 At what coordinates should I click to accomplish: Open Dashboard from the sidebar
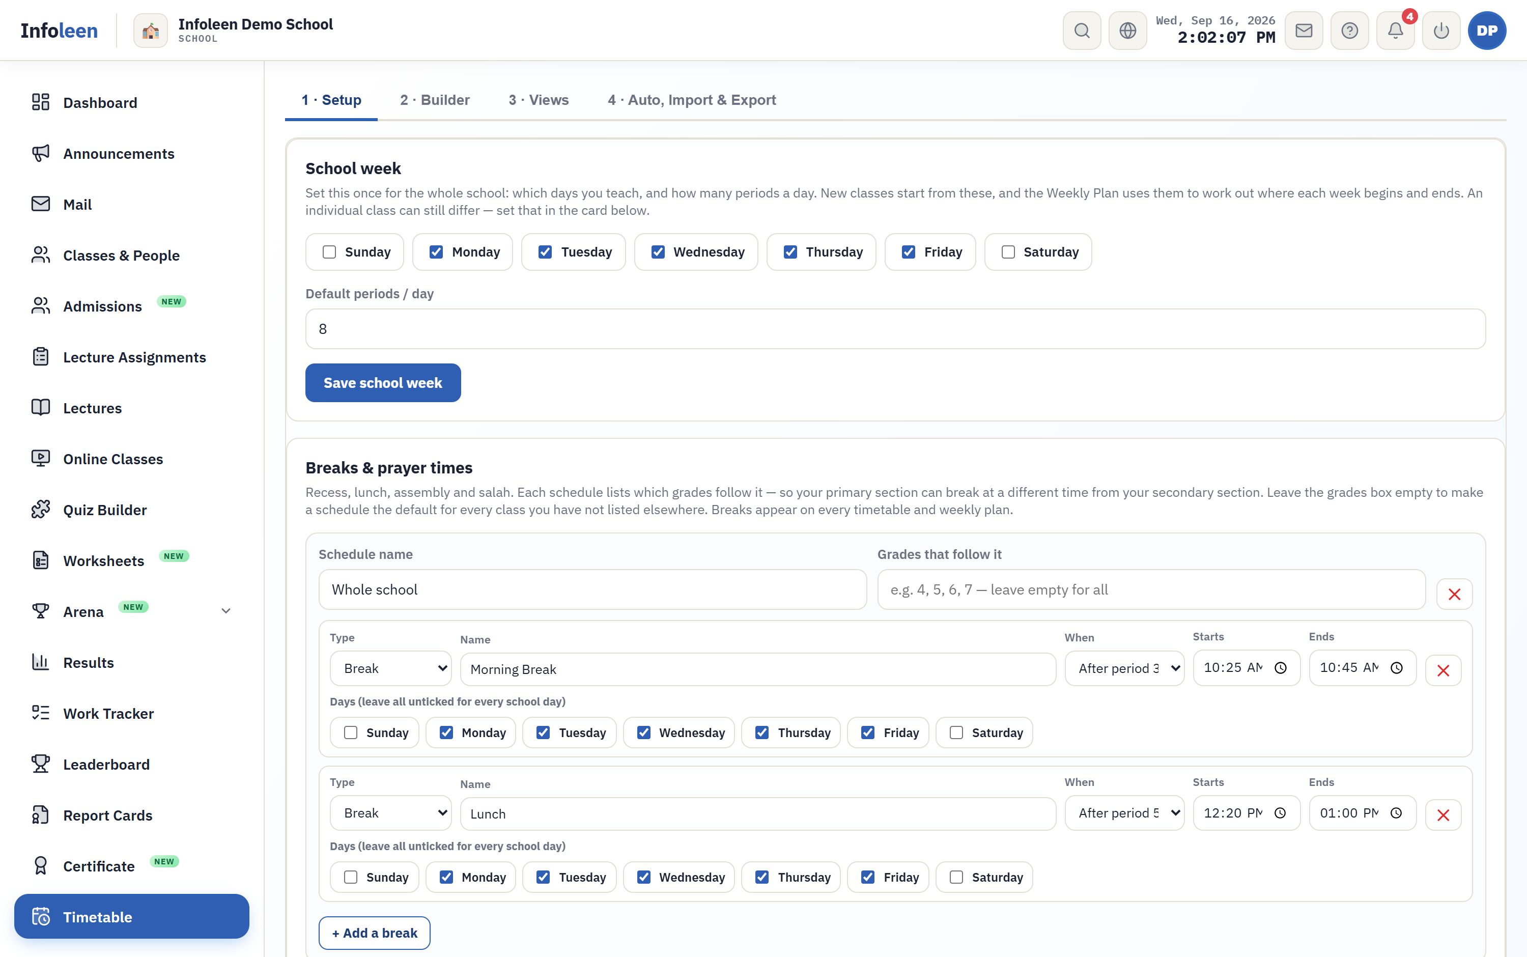pos(132,102)
